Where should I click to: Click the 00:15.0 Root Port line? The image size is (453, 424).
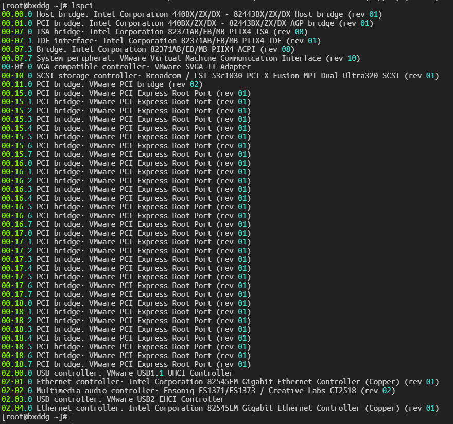pos(126,93)
